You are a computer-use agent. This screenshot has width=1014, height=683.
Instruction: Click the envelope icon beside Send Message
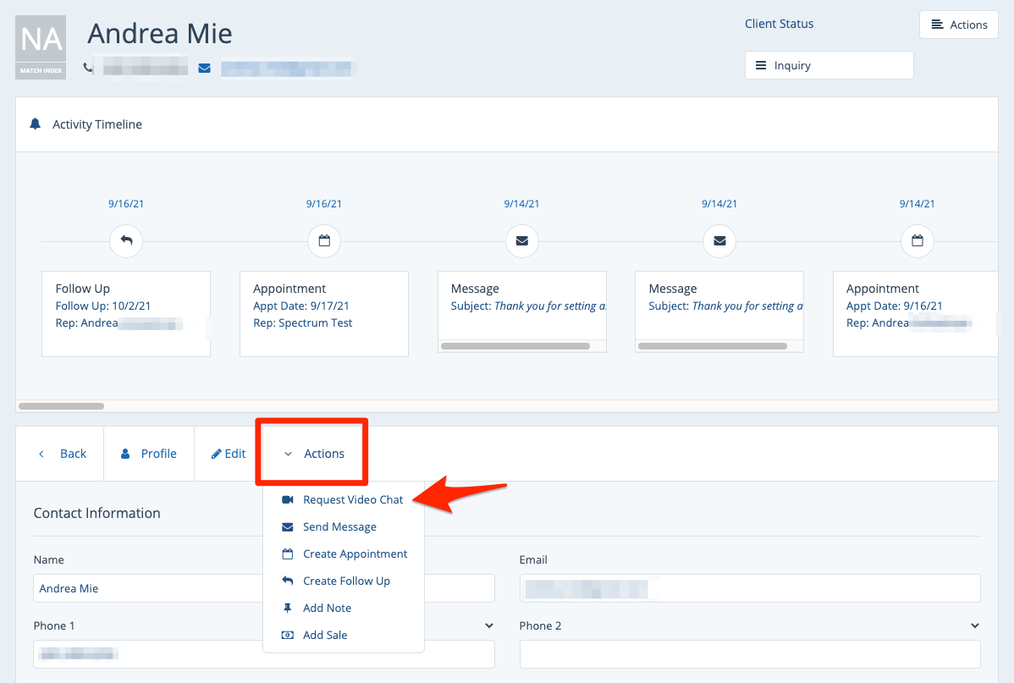[x=287, y=527]
